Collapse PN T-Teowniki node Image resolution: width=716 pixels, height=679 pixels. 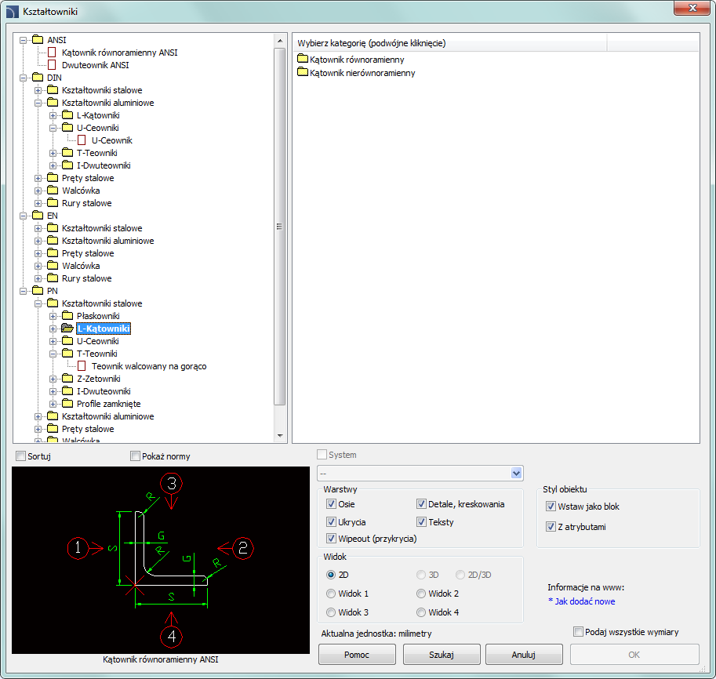(53, 354)
